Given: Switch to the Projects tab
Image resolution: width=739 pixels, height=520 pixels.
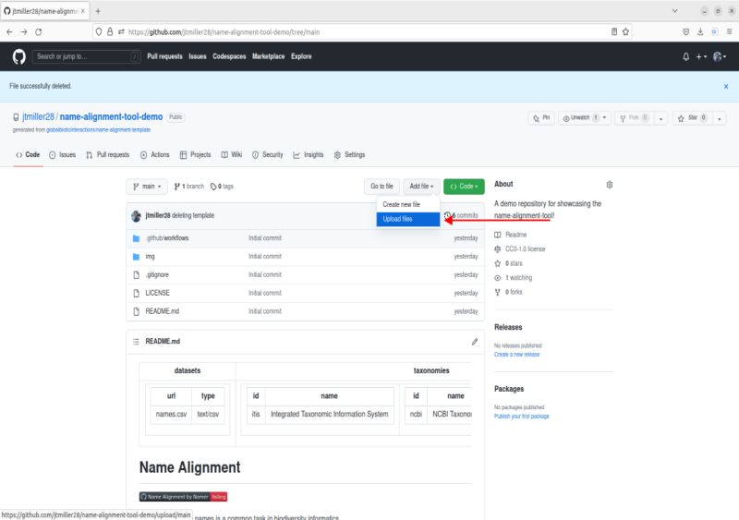Looking at the screenshot, I should (x=195, y=154).
